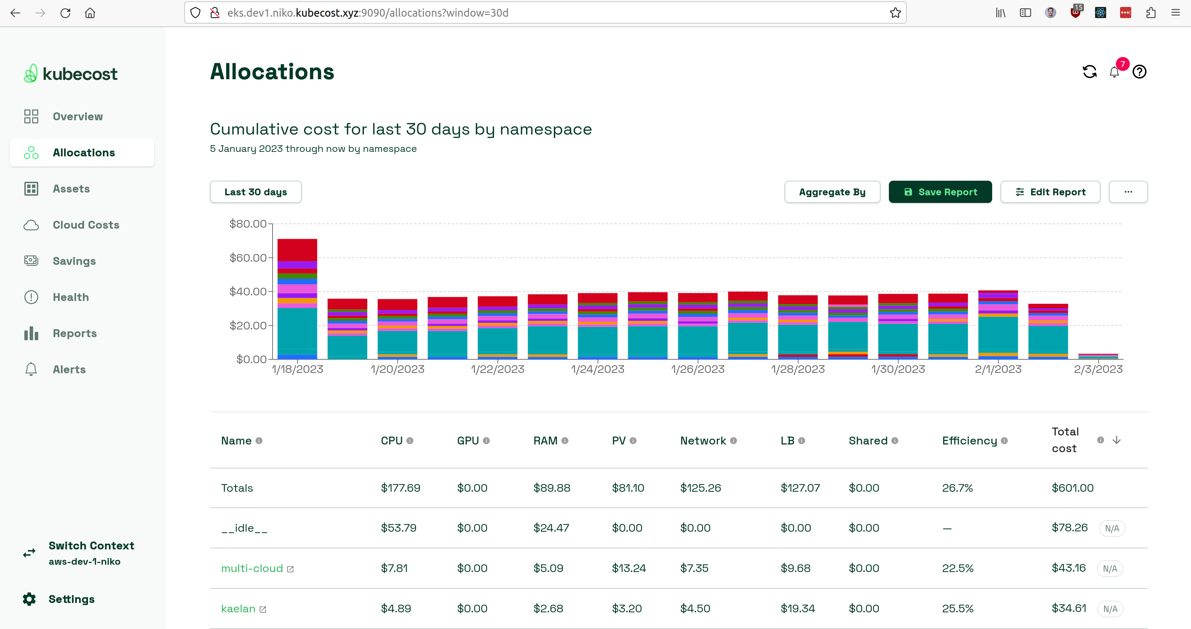Click the PV column info icon
The width and height of the screenshot is (1191, 629).
click(633, 441)
